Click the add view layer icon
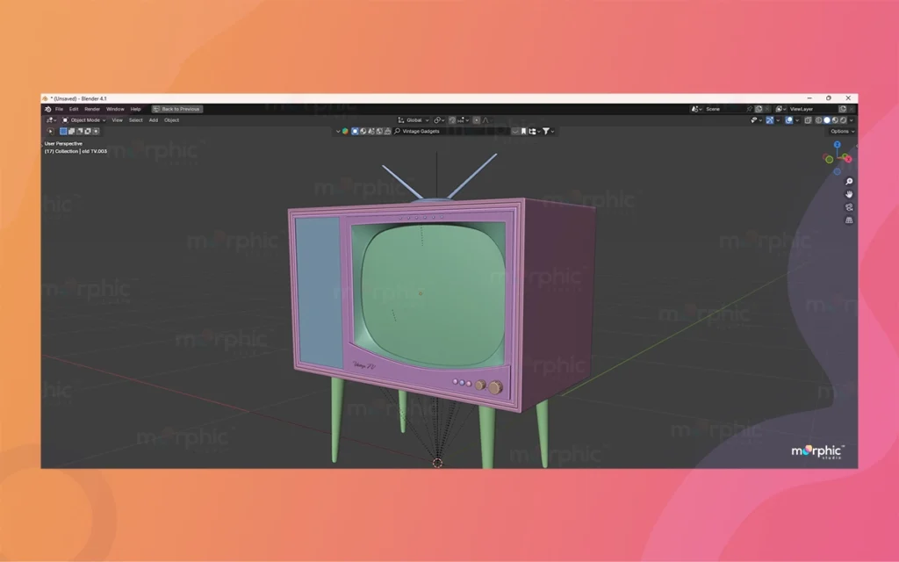899x562 pixels. point(843,109)
